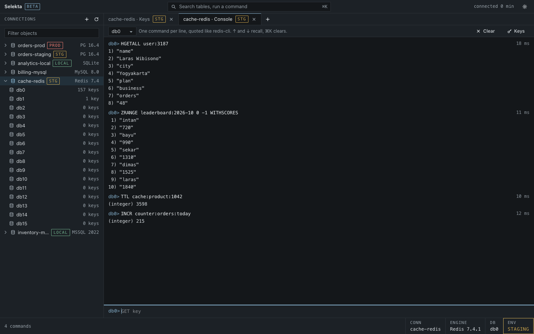Open a new tab with plus icon
534x334 pixels.
268,19
